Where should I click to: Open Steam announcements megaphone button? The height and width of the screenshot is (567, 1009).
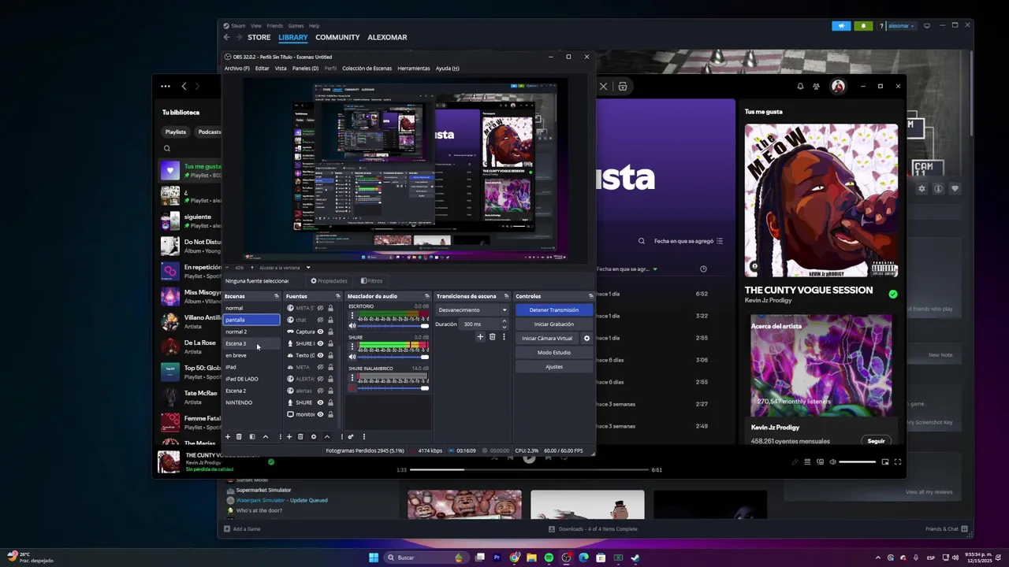841,26
